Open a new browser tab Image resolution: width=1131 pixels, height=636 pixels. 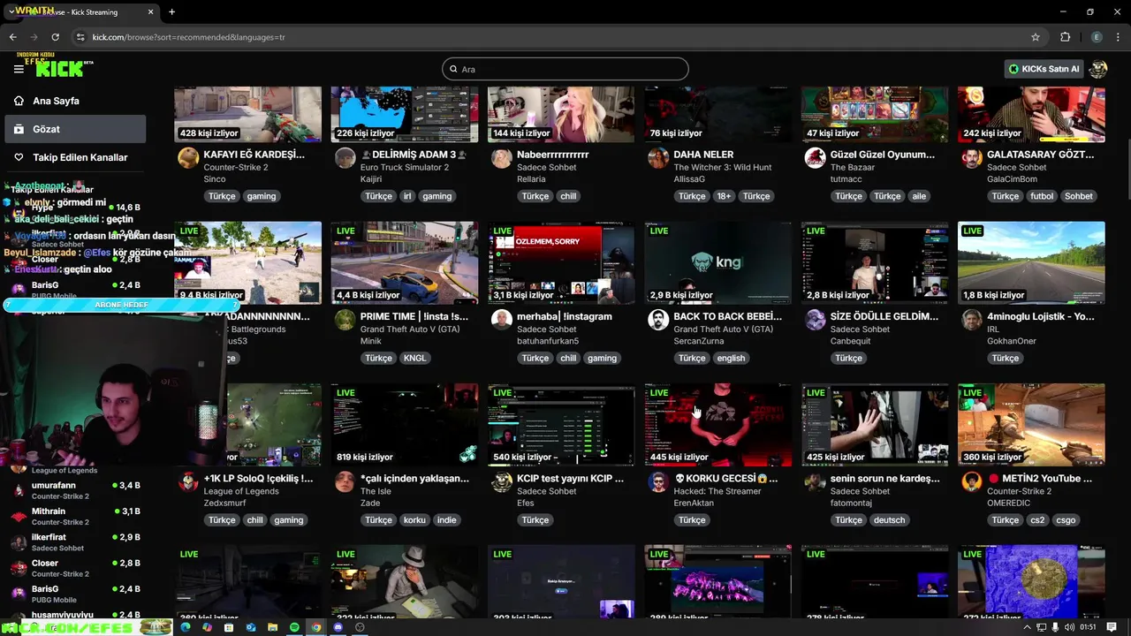tap(171, 12)
